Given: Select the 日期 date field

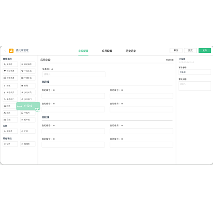Looking at the screenshot, I should (10, 120).
